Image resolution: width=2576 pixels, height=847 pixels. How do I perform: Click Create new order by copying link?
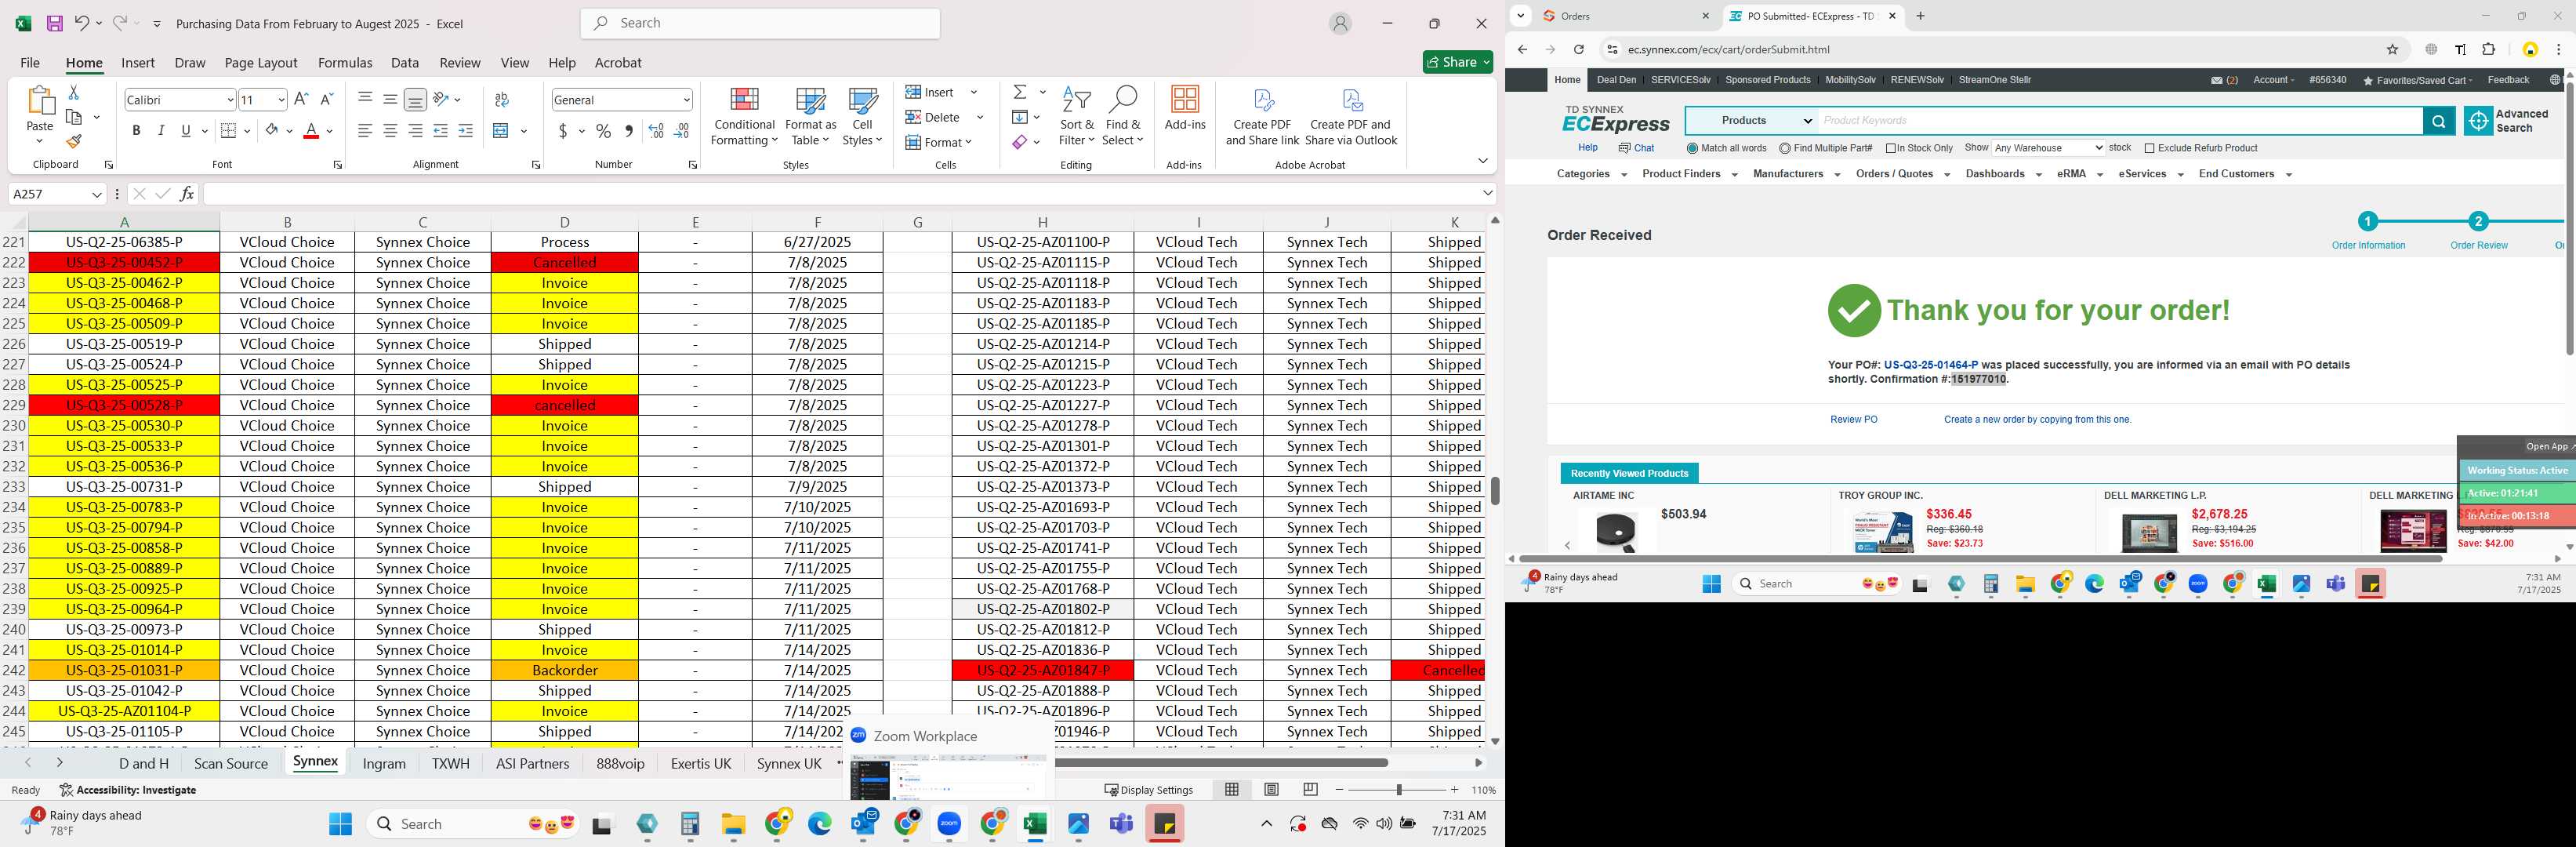pos(2037,420)
